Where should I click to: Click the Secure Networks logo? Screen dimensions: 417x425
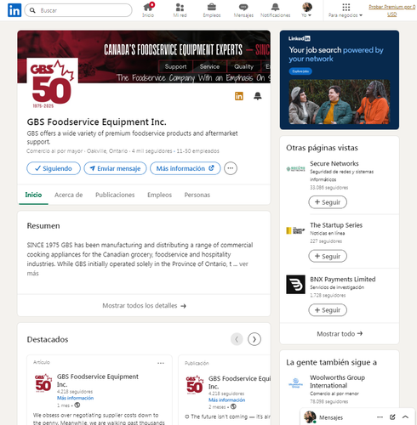click(295, 169)
